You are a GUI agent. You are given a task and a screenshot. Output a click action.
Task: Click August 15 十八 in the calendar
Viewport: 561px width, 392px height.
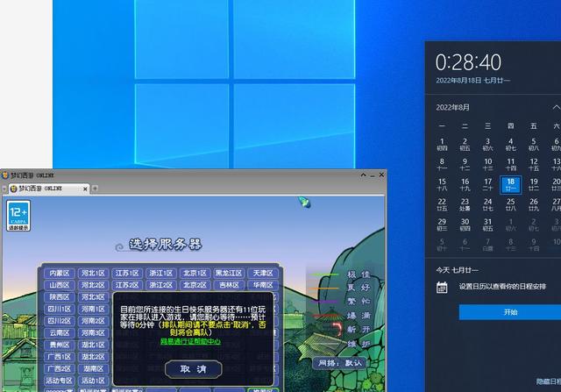442,184
